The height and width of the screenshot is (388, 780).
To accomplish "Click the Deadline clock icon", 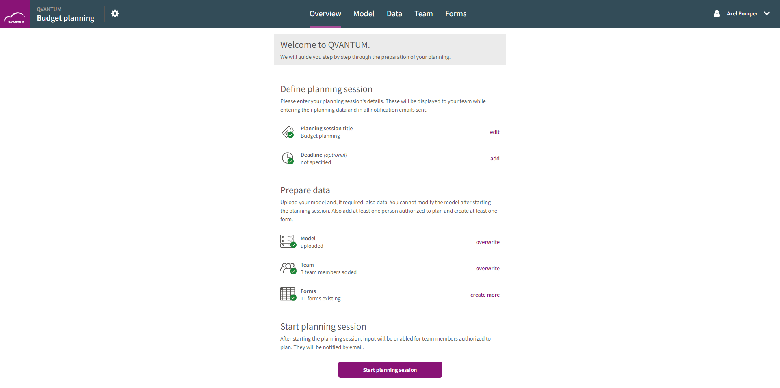I will pyautogui.click(x=287, y=158).
